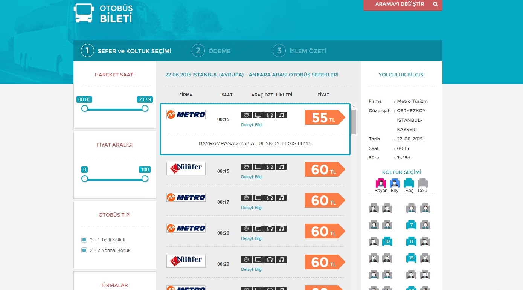This screenshot has height=290, width=523.
Task: Click the TV icon in Nilüfer 00:15 row
Action: coord(258,167)
